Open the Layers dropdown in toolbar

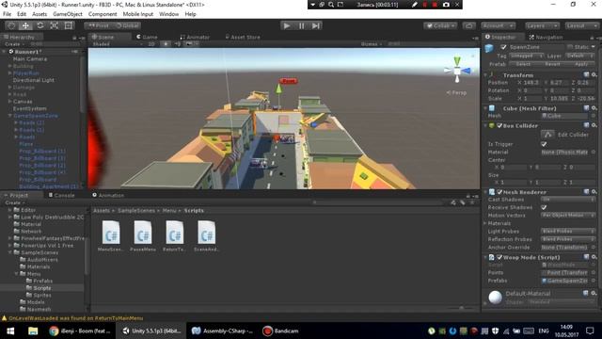(542, 25)
